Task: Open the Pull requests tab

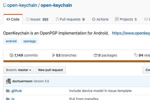Action: (70, 19)
